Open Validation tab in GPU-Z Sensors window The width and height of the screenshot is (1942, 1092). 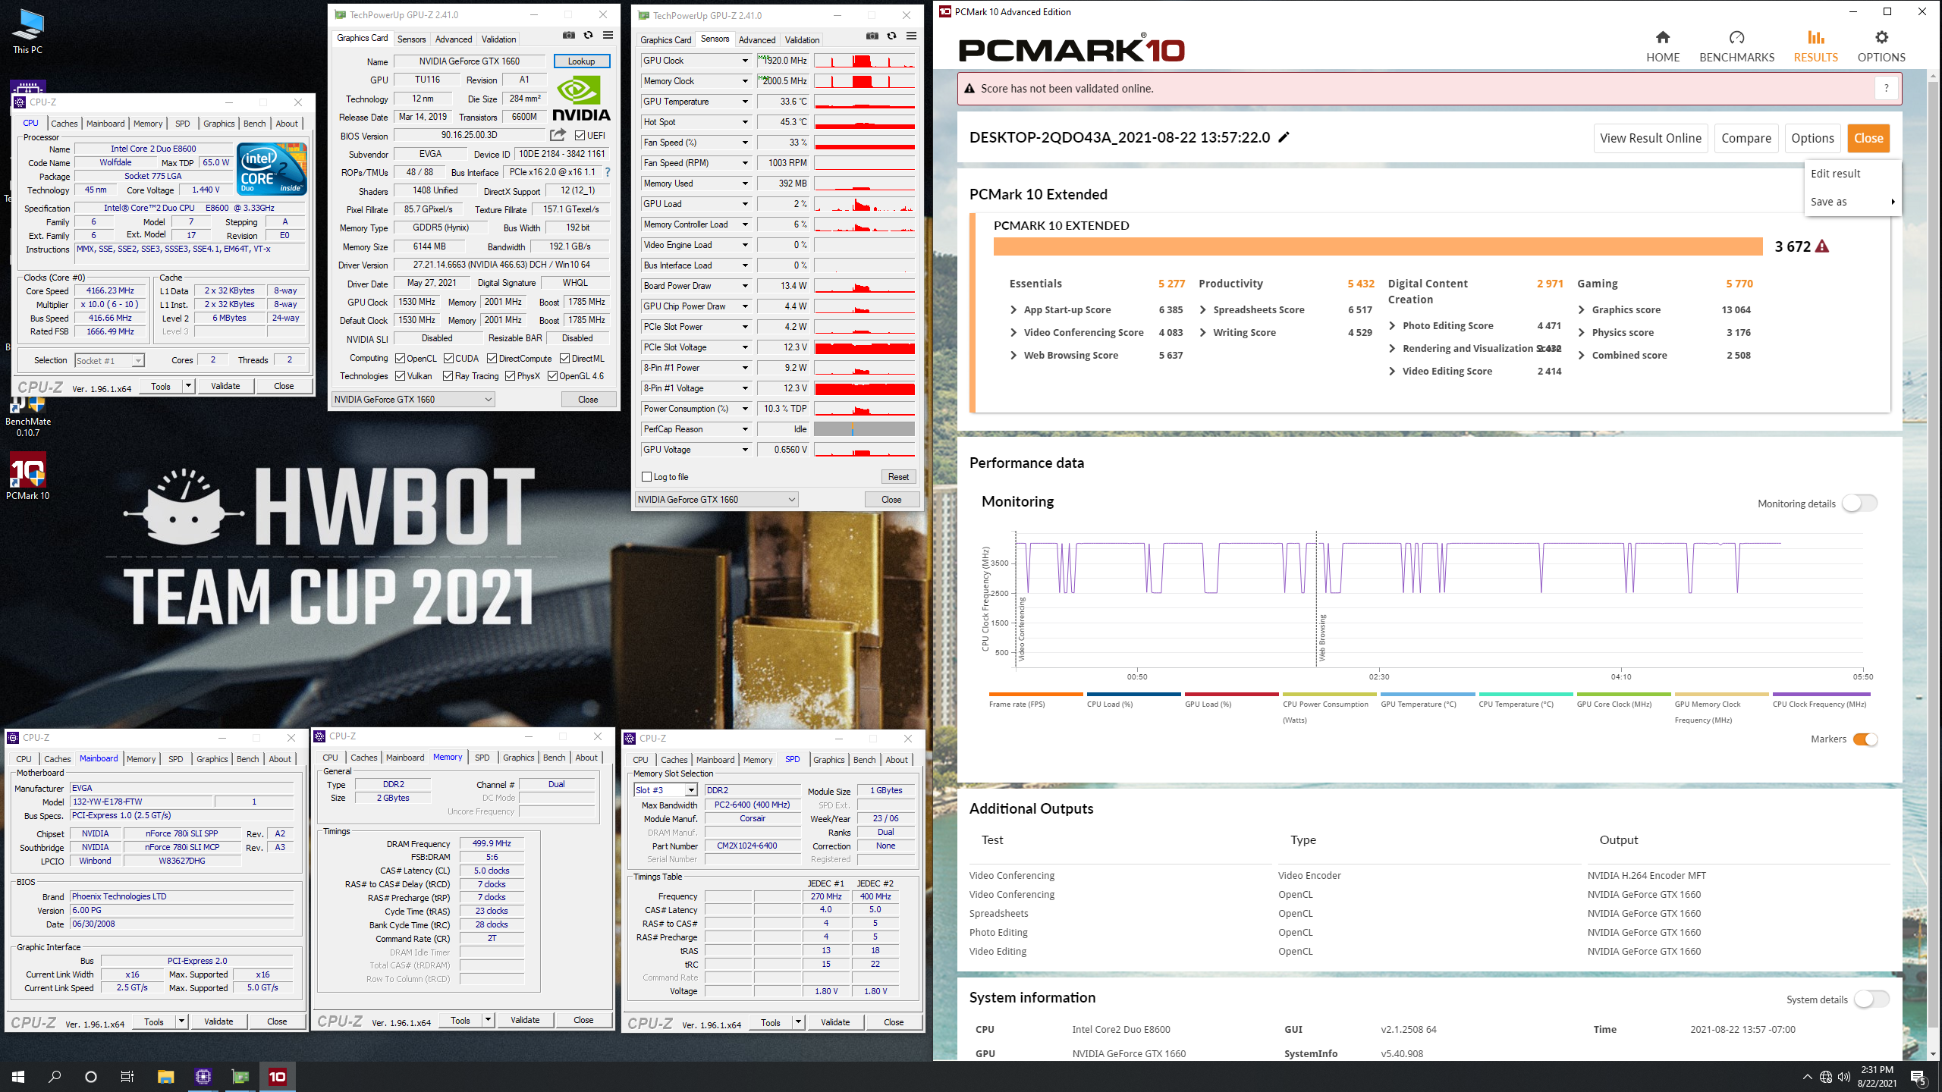[802, 39]
